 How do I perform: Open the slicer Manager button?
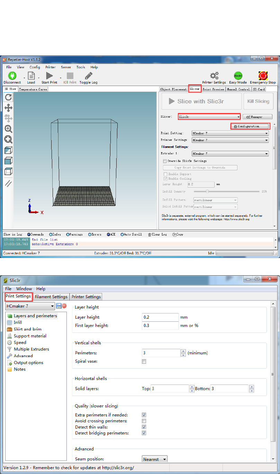pos(258,117)
